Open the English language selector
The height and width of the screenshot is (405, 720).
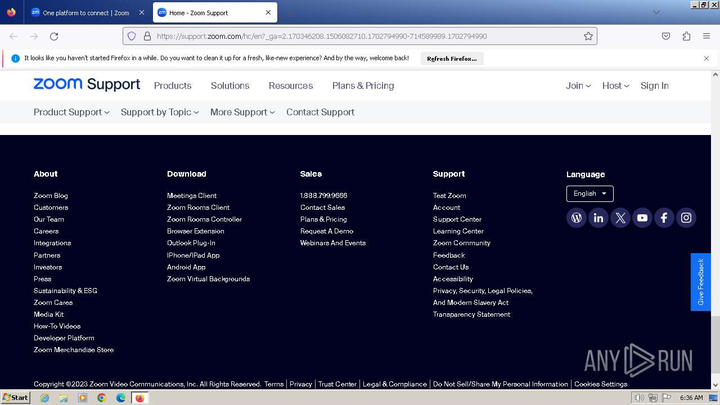click(589, 193)
